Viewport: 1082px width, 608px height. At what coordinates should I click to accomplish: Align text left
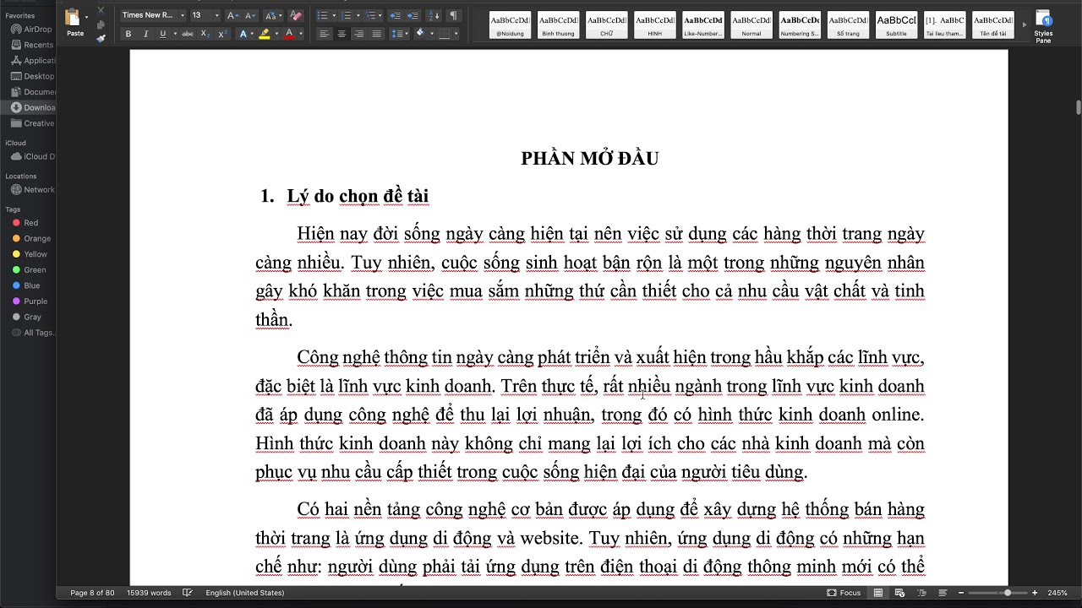[325, 34]
